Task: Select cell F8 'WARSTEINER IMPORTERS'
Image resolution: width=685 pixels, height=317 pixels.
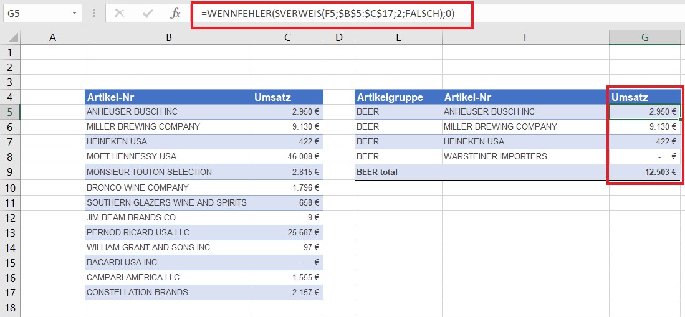Action: coord(525,156)
